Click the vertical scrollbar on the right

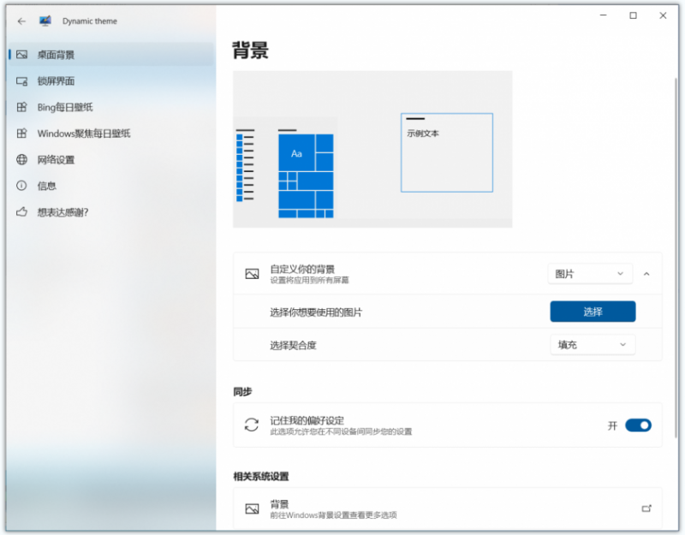click(676, 258)
